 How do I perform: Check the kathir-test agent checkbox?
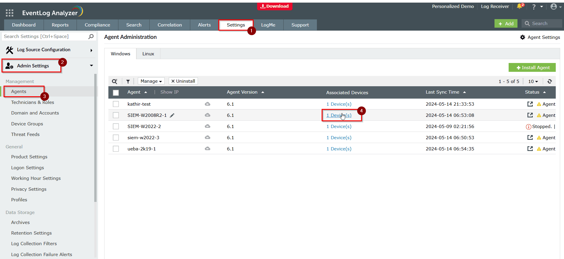pos(116,104)
